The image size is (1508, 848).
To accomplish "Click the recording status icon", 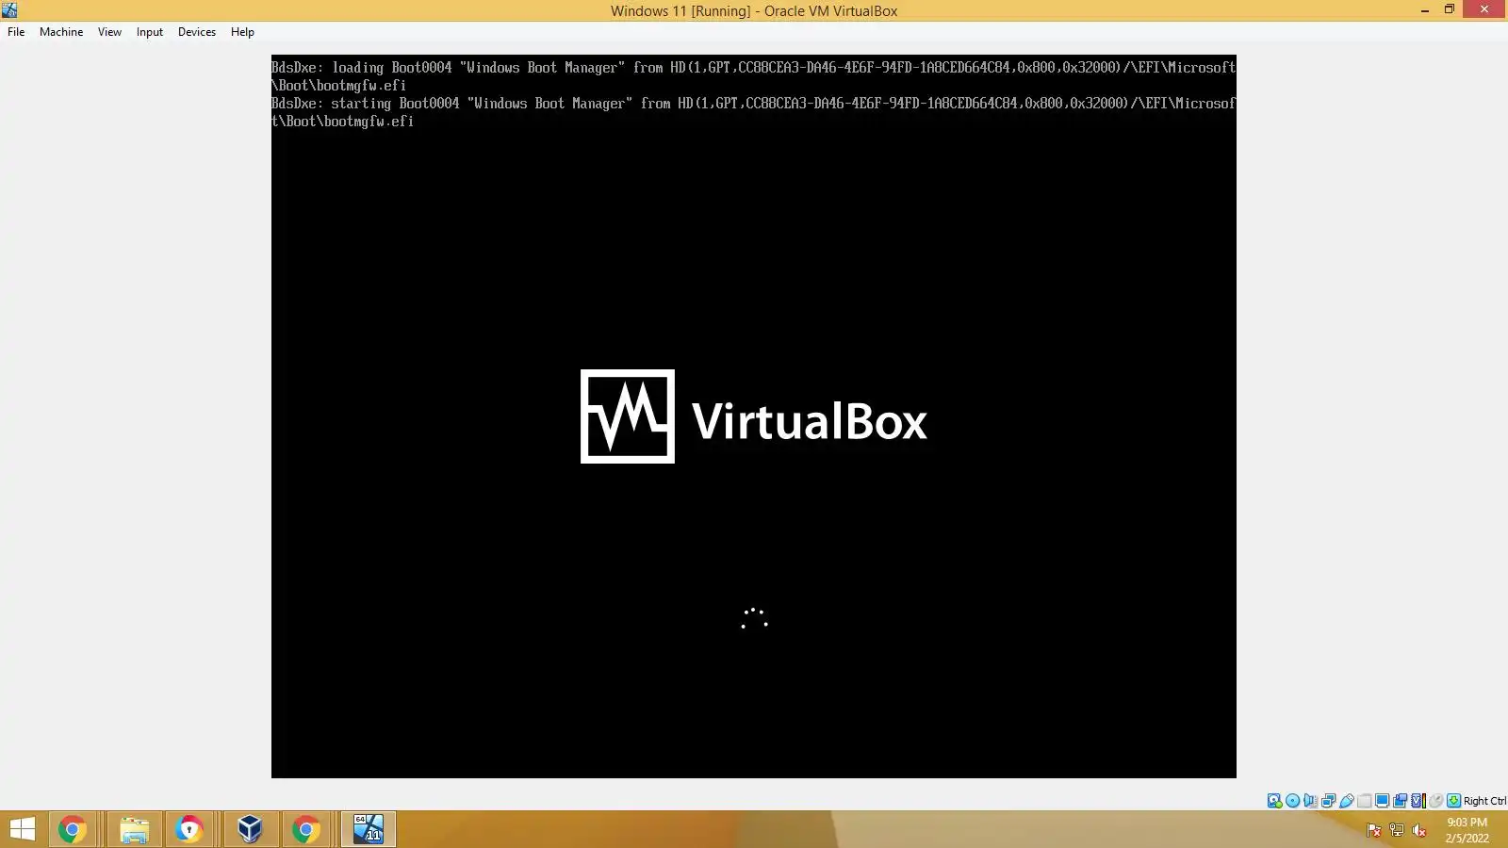I will pyautogui.click(x=1400, y=801).
